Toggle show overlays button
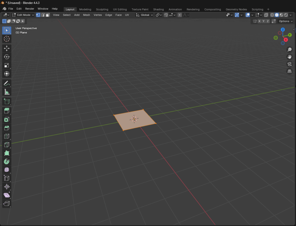Viewport: 296px width, 226px height. 248,15
